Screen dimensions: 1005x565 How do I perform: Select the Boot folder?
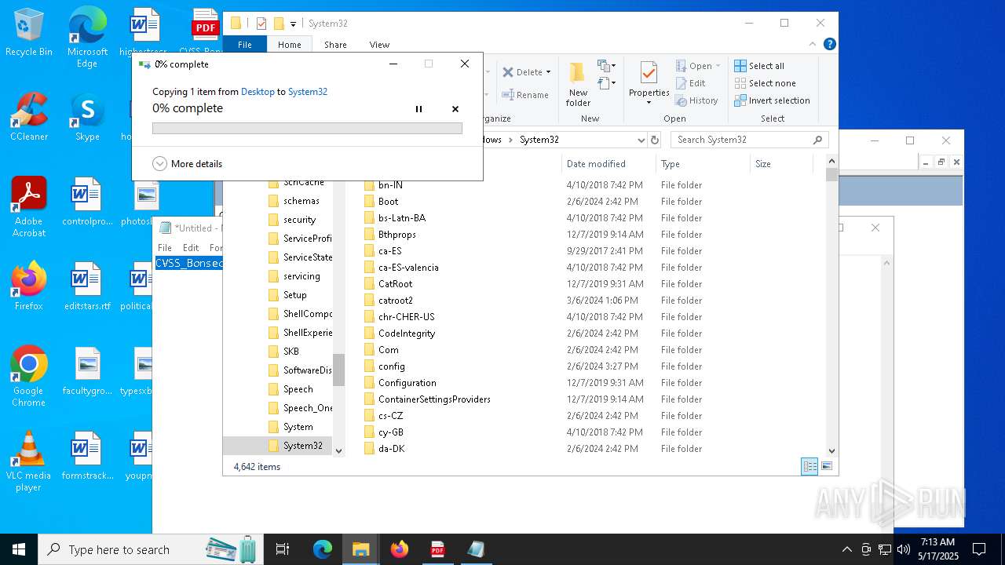[388, 202]
